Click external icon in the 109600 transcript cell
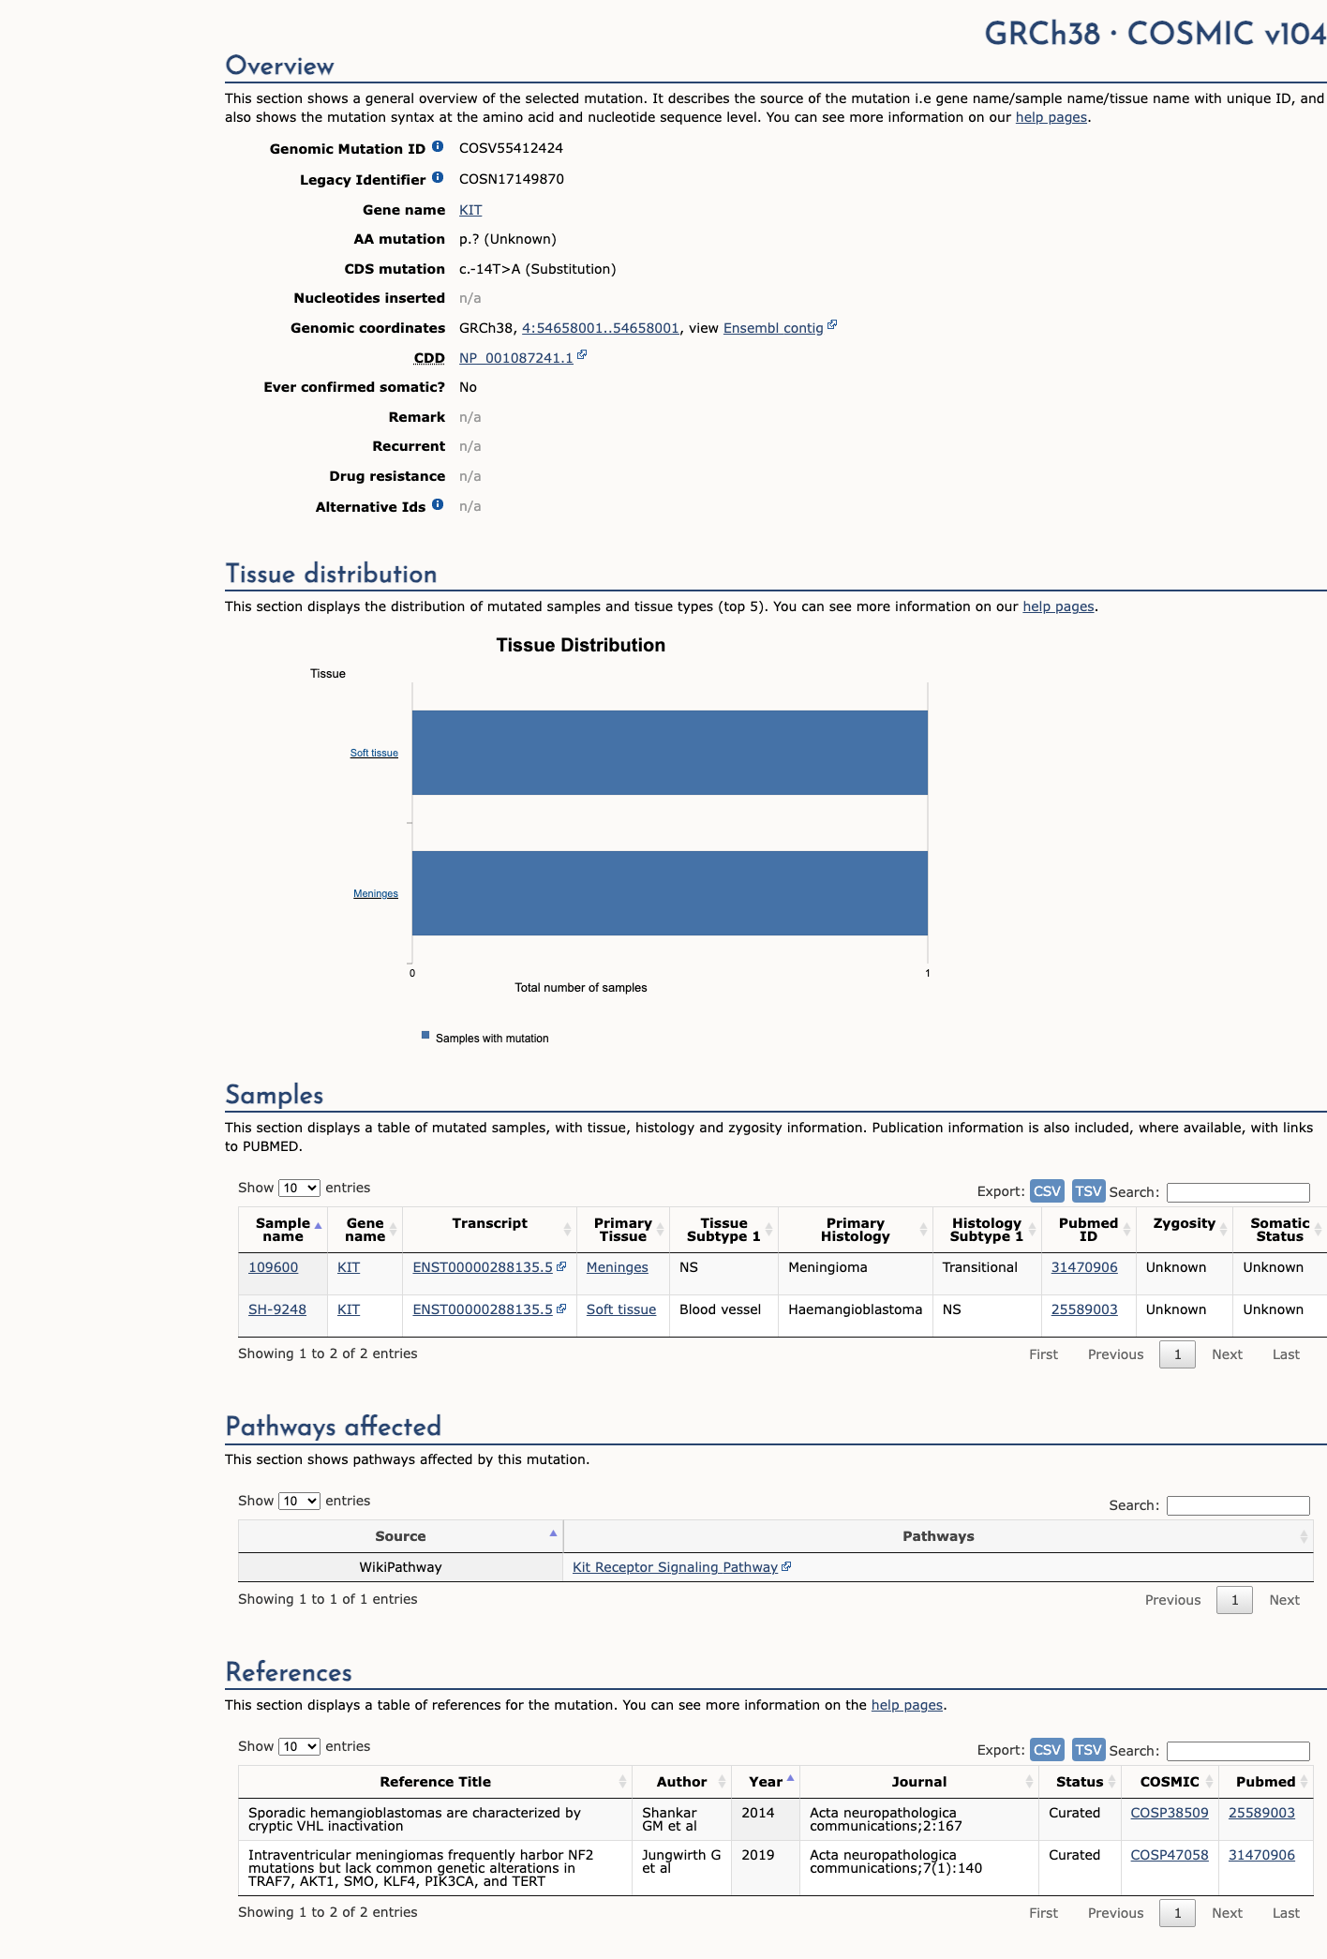This screenshot has width=1327, height=1959. (x=561, y=1266)
